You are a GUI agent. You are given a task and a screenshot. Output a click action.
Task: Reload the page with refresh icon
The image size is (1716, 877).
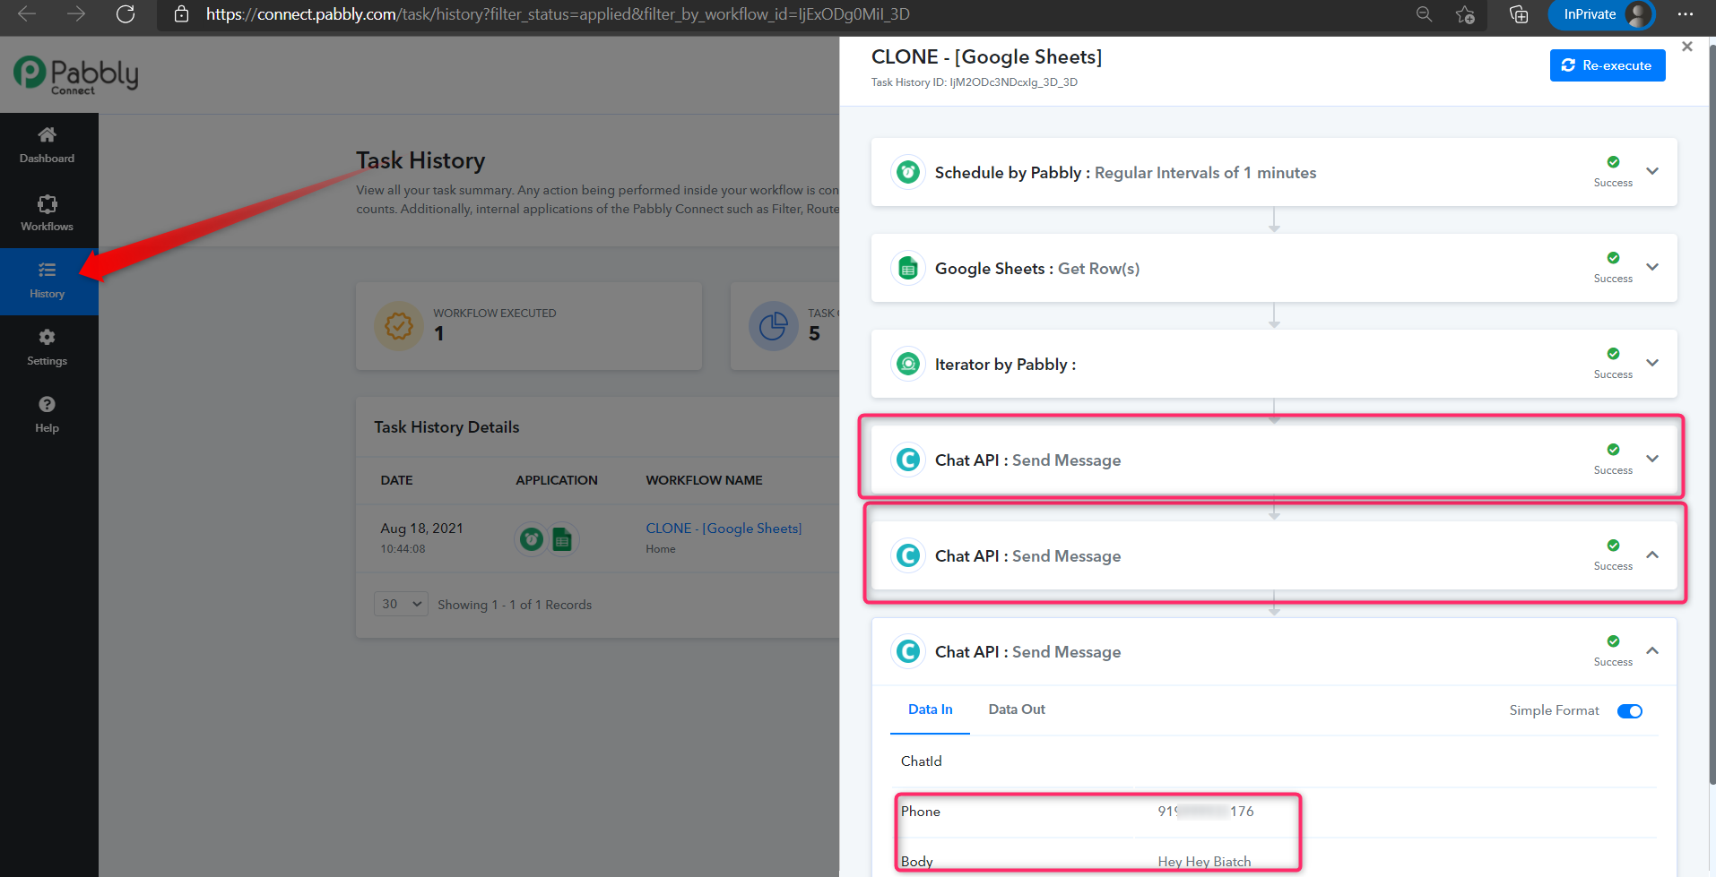[126, 14]
